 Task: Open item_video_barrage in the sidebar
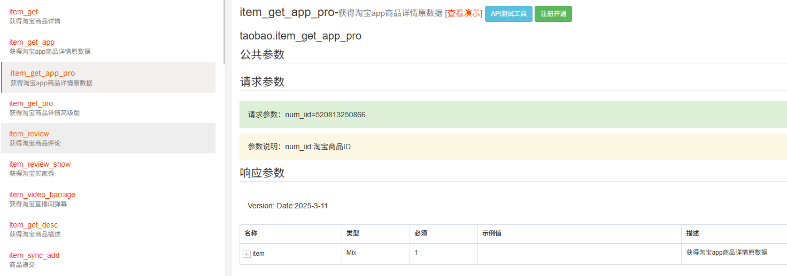(x=42, y=194)
